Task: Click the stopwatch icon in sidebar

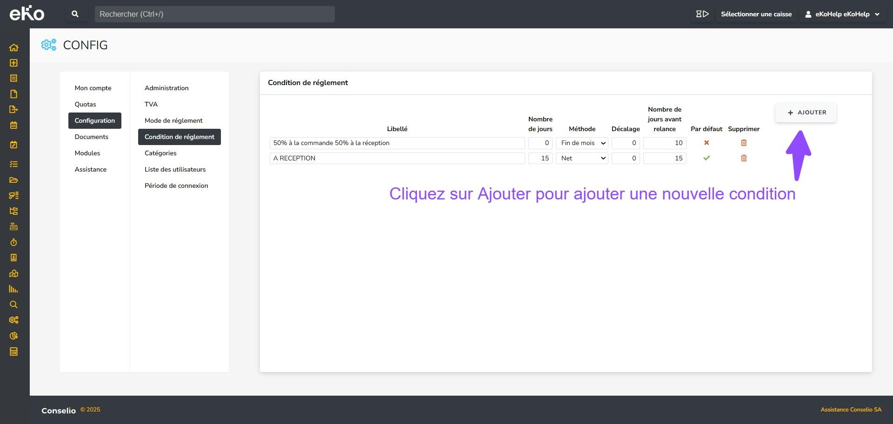Action: [13, 242]
